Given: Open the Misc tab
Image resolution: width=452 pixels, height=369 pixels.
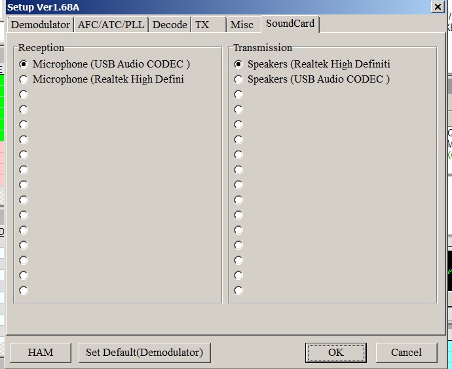Looking at the screenshot, I should tap(243, 24).
